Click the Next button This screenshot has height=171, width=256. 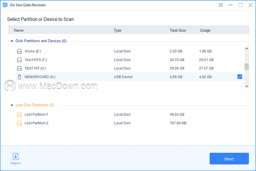tap(229, 159)
